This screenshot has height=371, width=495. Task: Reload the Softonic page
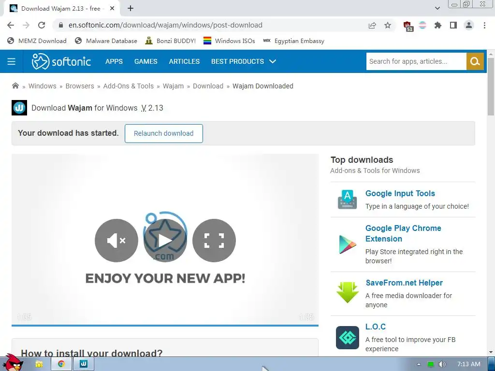(x=42, y=25)
